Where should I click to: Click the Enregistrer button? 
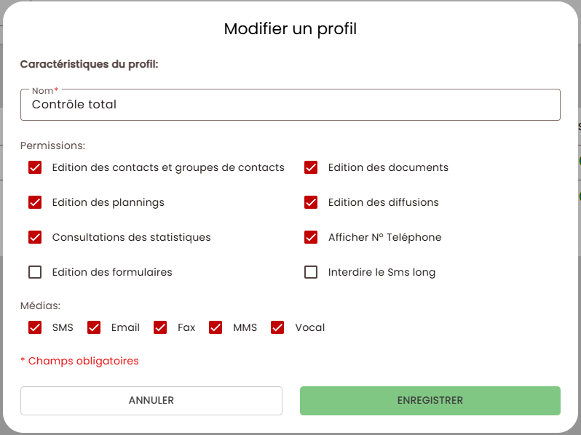click(430, 400)
